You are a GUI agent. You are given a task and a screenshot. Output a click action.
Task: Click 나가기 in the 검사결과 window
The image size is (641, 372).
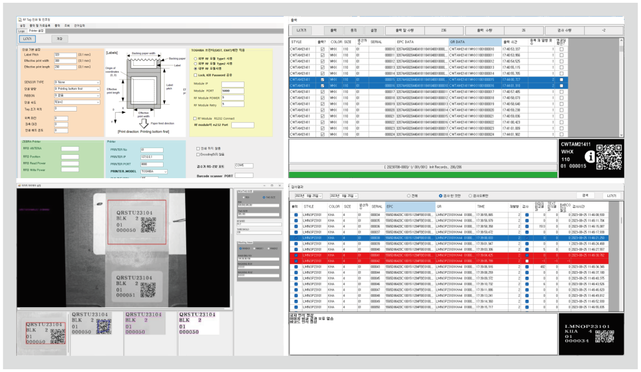[x=612, y=196]
